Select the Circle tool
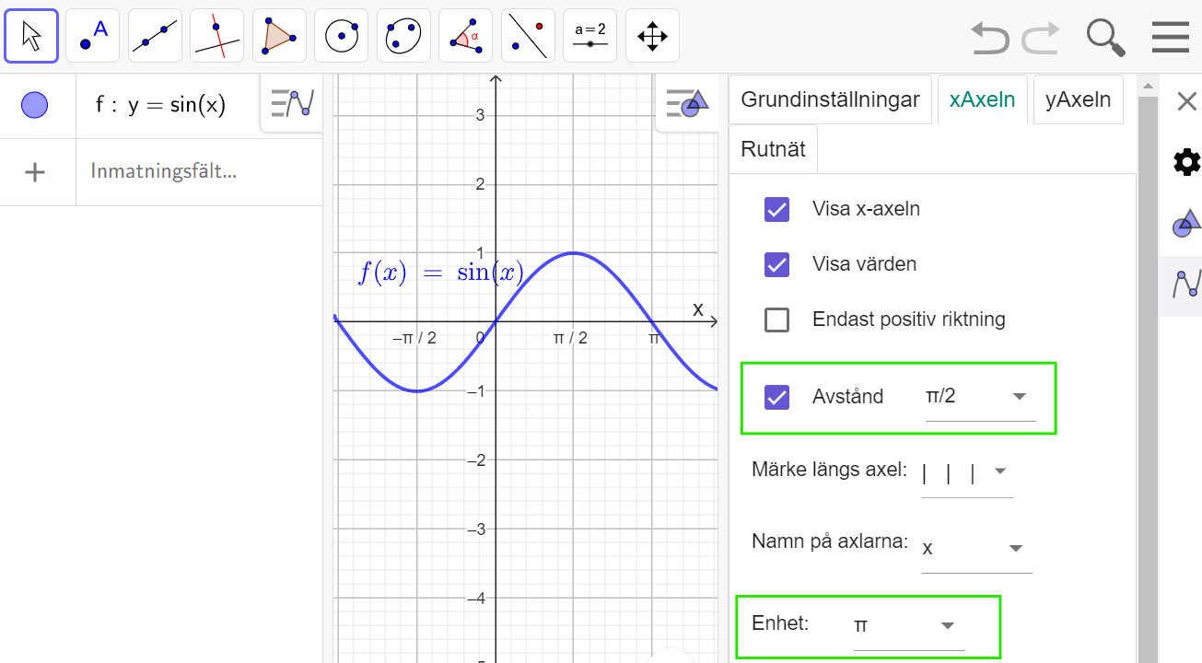Image resolution: width=1202 pixels, height=663 pixels. coord(341,35)
